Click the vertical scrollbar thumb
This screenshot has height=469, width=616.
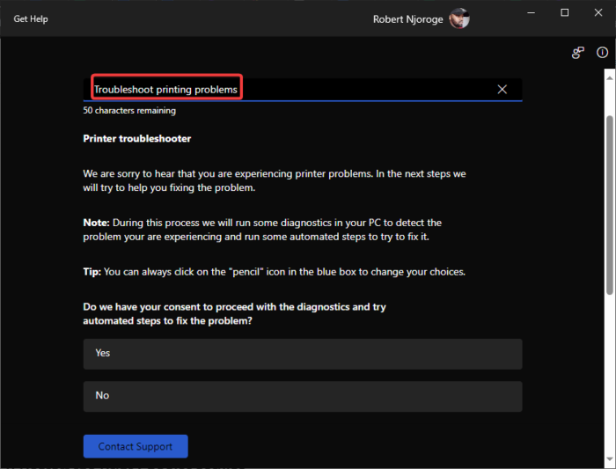click(610, 202)
